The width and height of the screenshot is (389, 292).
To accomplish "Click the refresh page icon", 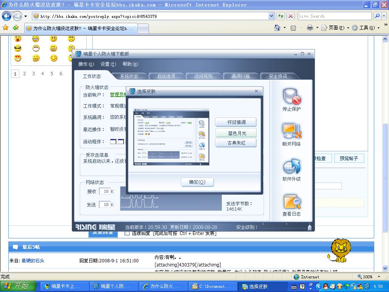I will (281, 16).
